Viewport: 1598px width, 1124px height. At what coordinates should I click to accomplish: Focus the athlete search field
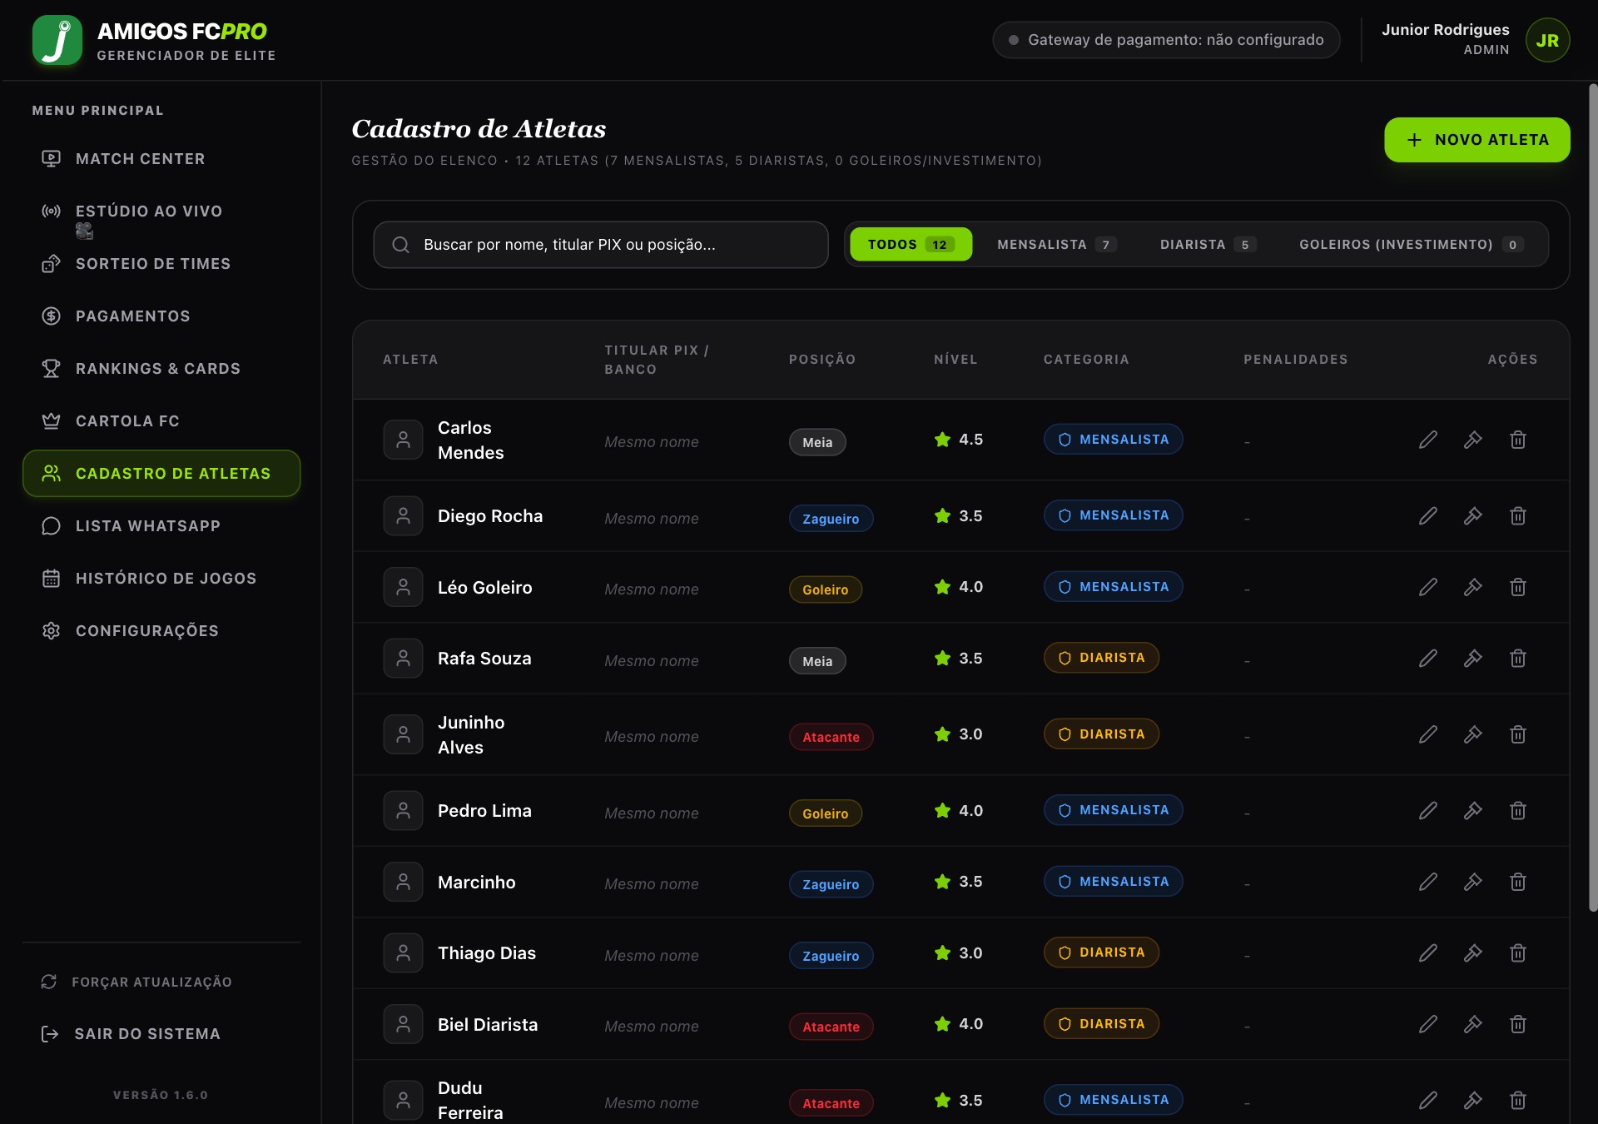click(601, 245)
